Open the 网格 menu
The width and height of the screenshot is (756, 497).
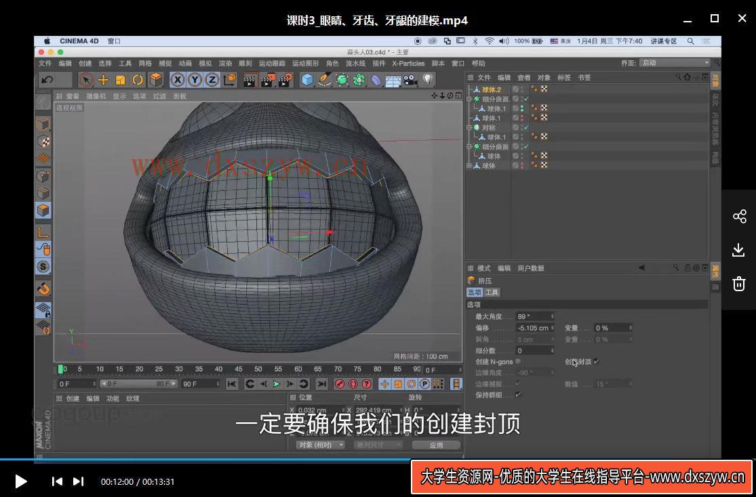point(145,64)
